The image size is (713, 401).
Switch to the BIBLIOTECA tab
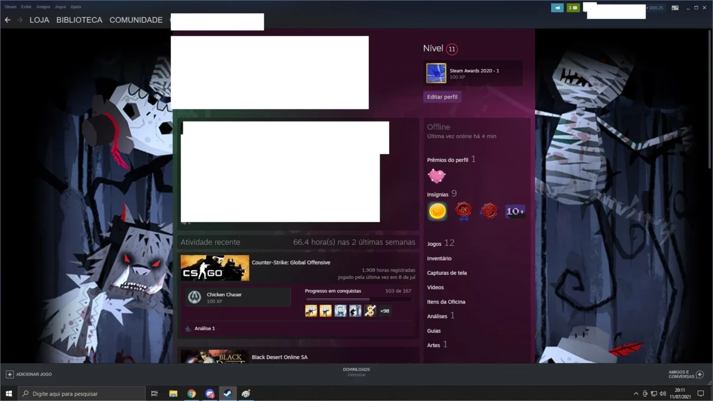click(x=79, y=20)
